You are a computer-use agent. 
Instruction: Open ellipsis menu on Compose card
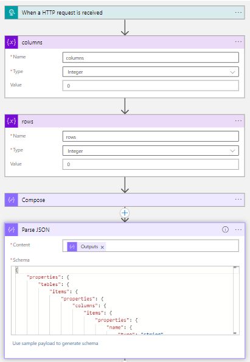click(x=238, y=199)
